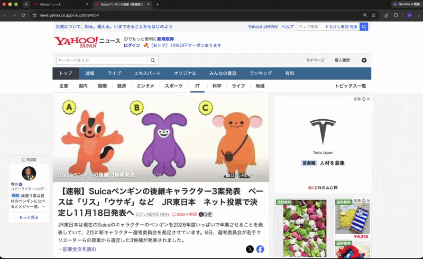
Task: Share article on Facebook icon
Action: (260, 249)
